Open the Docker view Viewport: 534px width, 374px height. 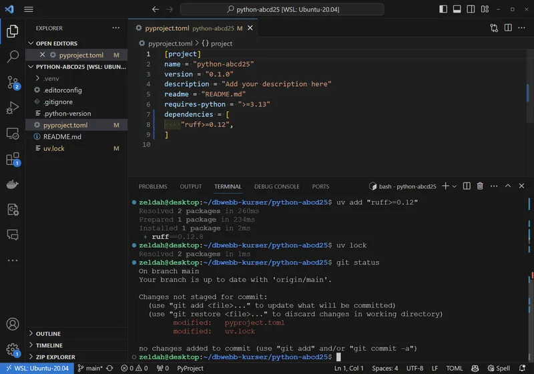click(13, 184)
